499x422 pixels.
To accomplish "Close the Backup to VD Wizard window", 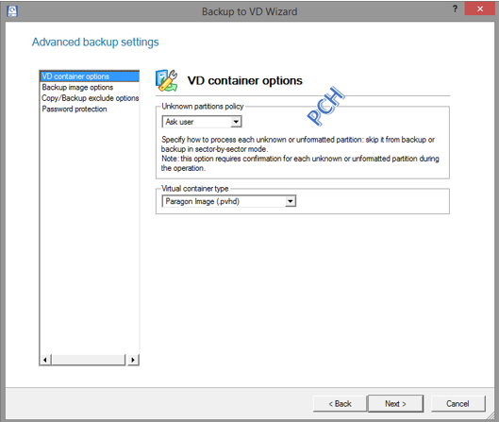I will tap(480, 8).
